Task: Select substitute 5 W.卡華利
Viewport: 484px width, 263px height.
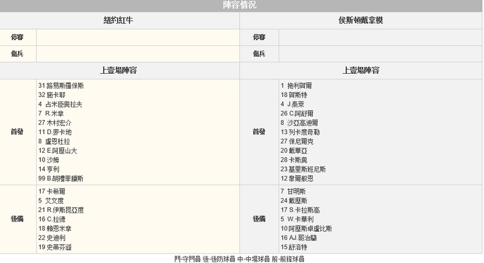Action: (297, 219)
